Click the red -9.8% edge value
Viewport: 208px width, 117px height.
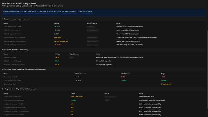163,77
